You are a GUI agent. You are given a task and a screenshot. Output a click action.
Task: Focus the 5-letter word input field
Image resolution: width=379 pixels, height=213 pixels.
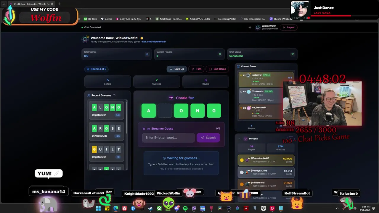168,138
